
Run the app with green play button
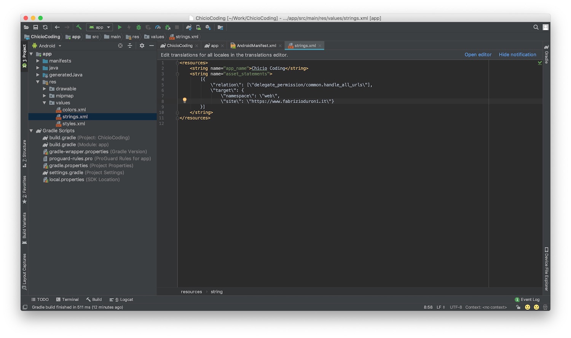click(120, 27)
